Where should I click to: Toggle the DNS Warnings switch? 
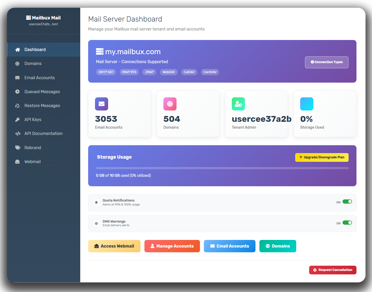pos(347,223)
